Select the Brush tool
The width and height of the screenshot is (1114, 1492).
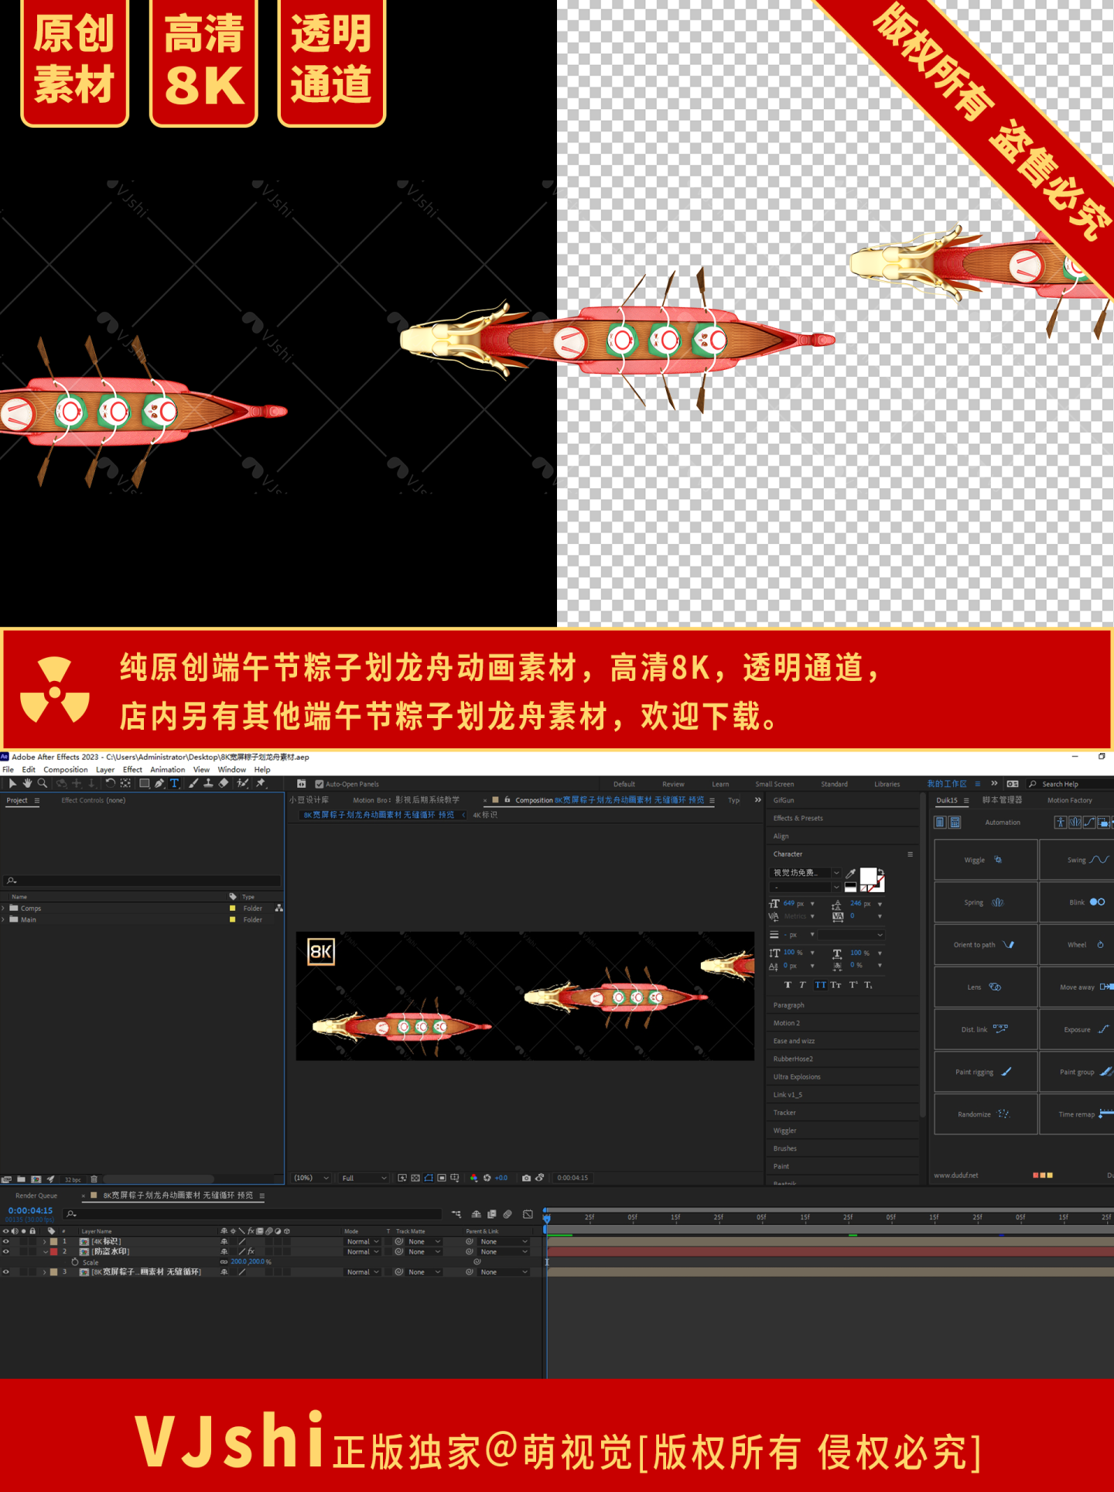pos(193,783)
